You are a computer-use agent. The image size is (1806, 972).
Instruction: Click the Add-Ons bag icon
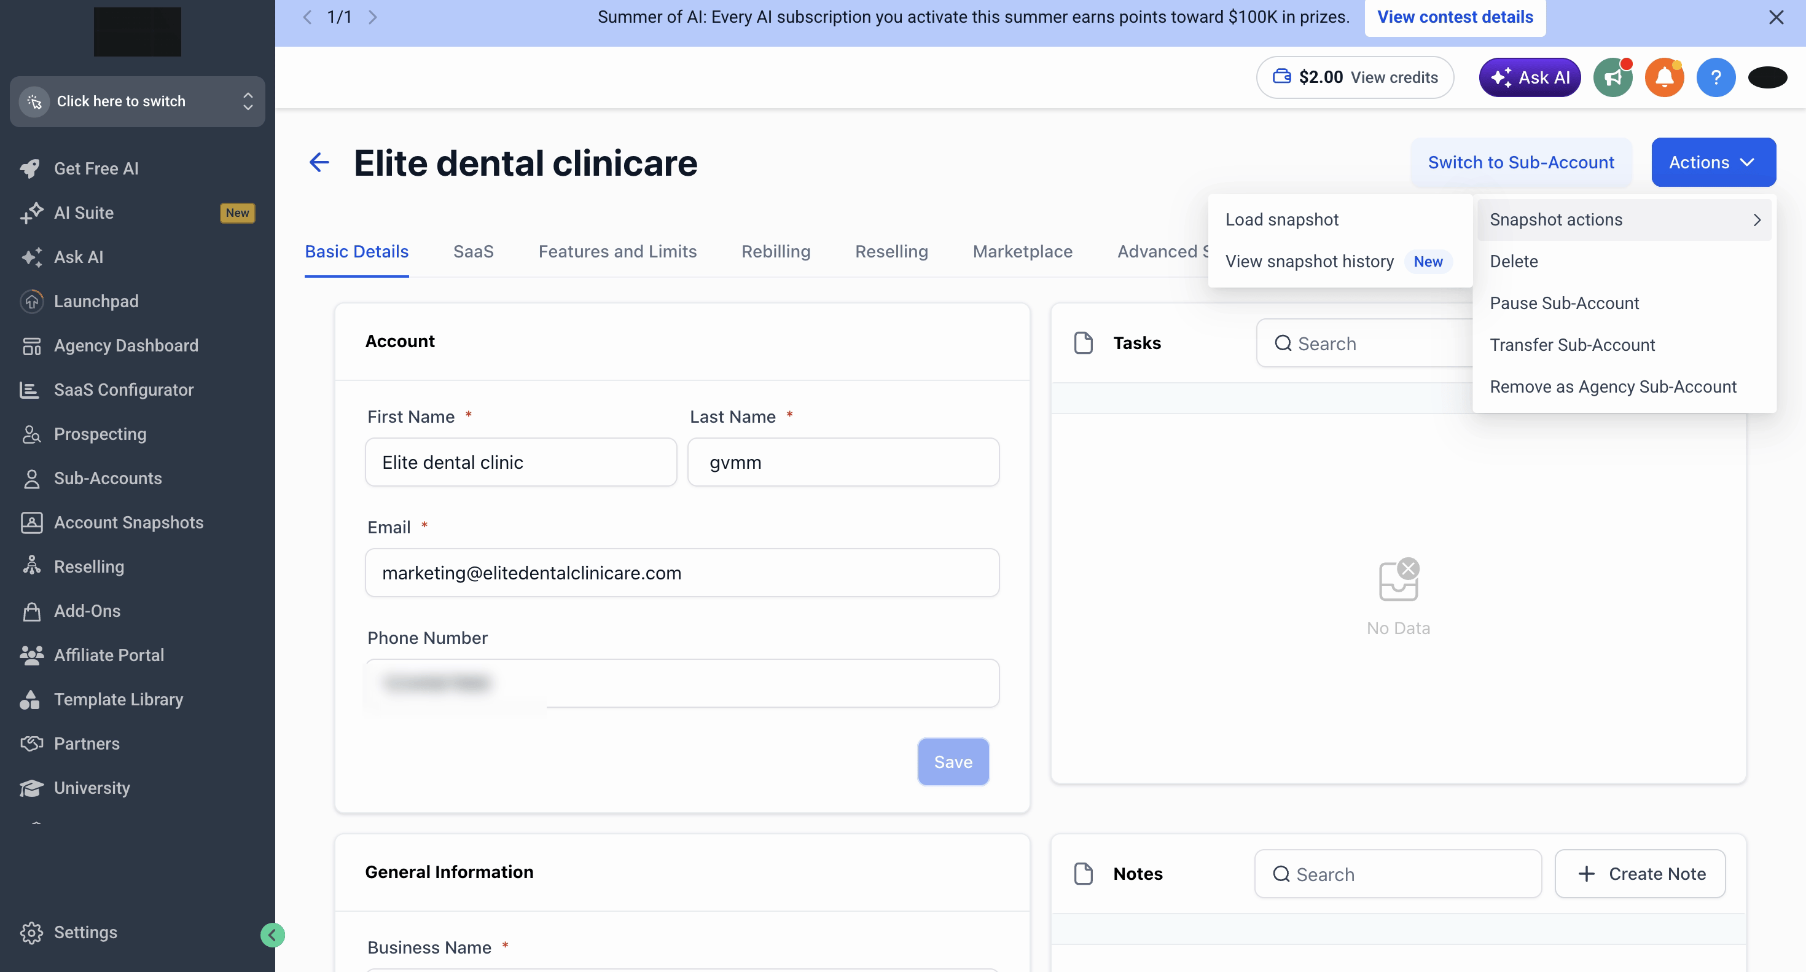(31, 610)
